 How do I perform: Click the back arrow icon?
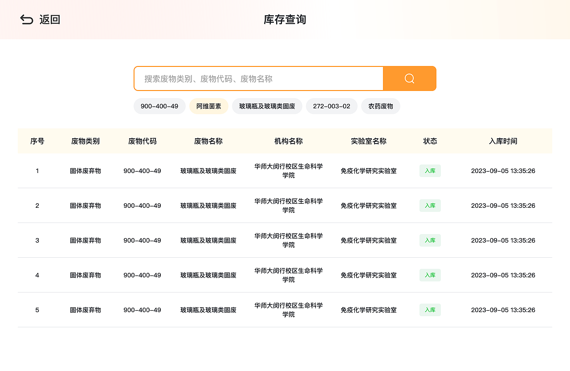(x=26, y=20)
